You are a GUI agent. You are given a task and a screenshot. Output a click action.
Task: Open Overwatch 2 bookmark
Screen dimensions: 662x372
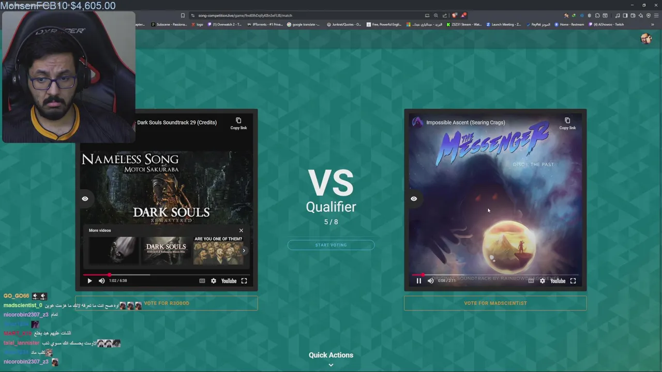click(x=224, y=24)
